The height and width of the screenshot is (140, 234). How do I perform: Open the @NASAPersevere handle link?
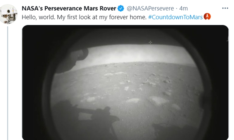click(150, 8)
